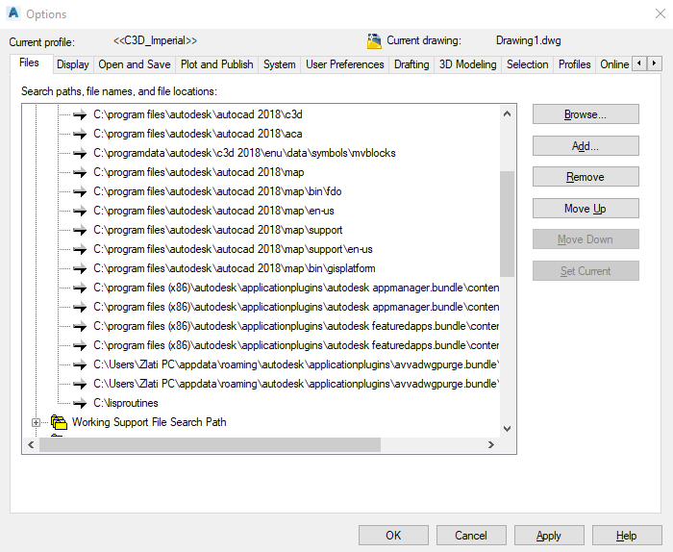Click the disabled Move Down button

tap(586, 239)
